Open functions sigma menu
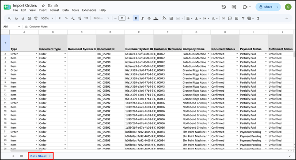 (258, 18)
